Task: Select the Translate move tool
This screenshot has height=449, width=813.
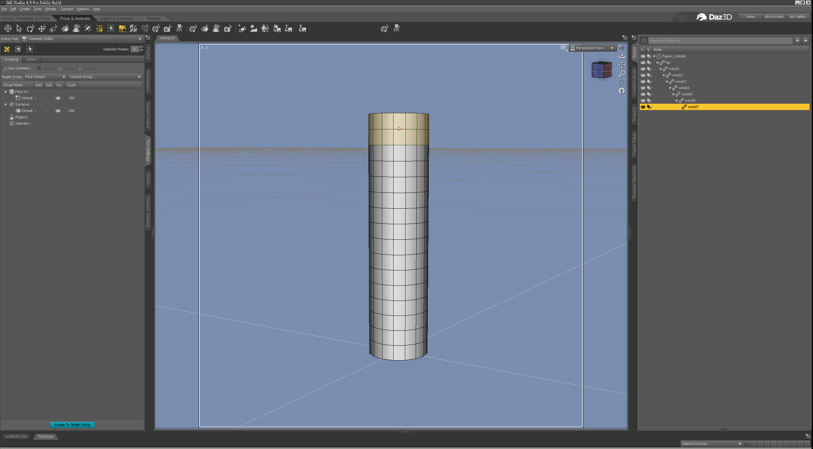Action: coord(42,29)
